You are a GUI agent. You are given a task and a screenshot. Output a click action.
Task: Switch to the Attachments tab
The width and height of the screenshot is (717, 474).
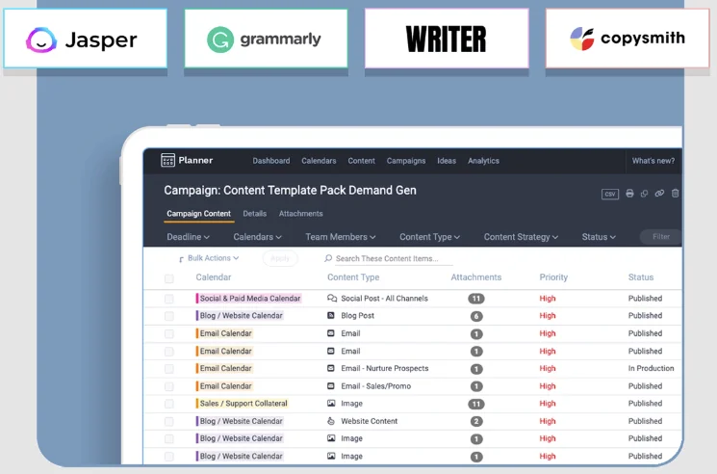point(300,214)
